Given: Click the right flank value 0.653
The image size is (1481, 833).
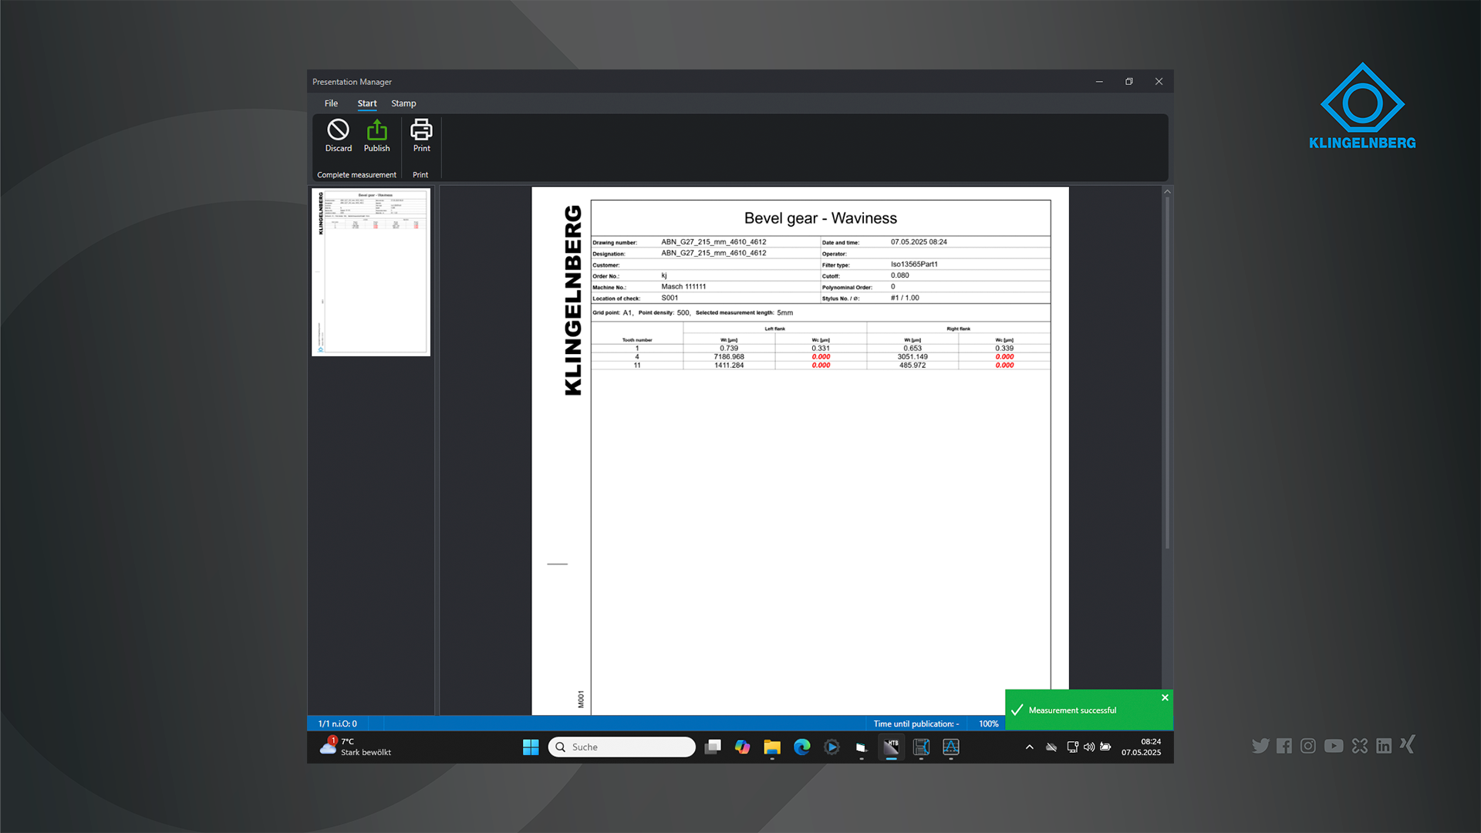Looking at the screenshot, I should click(913, 349).
